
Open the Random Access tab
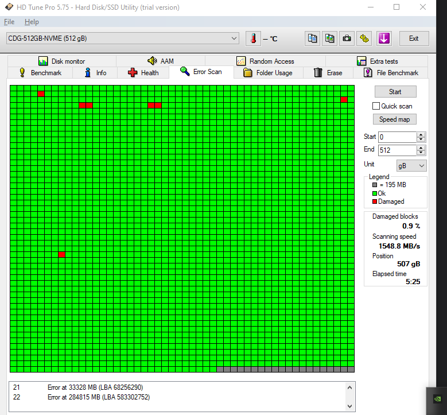pos(265,61)
